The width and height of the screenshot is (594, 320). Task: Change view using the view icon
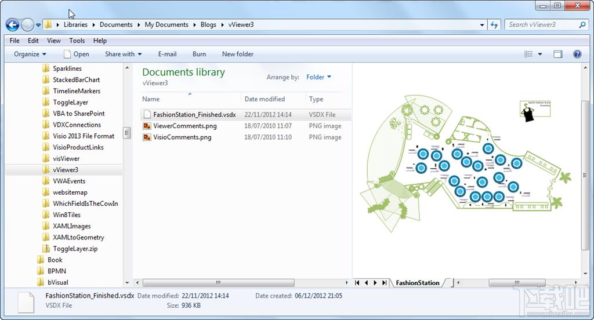pos(528,54)
